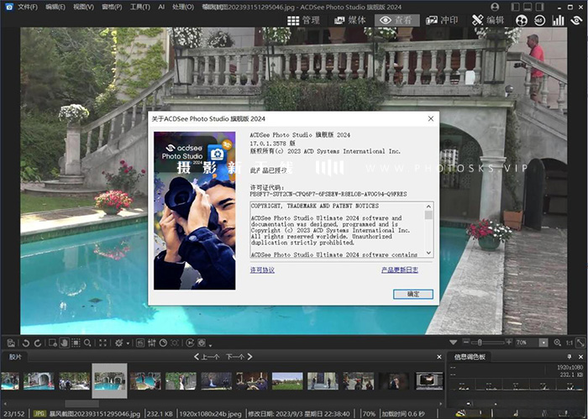Click the zoom slider handle

[x=480, y=343]
